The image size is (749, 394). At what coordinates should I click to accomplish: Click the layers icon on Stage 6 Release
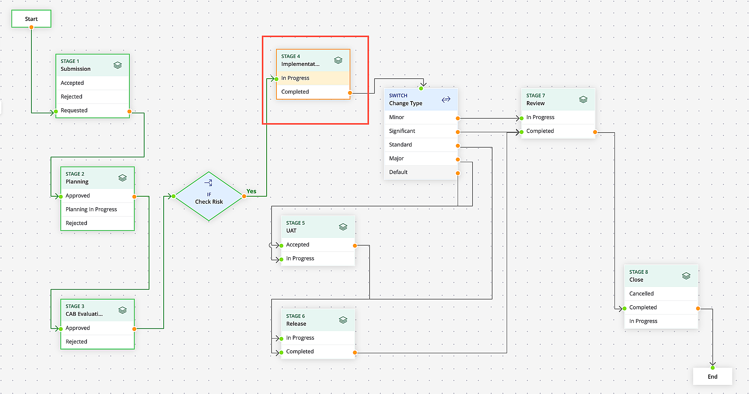(343, 319)
